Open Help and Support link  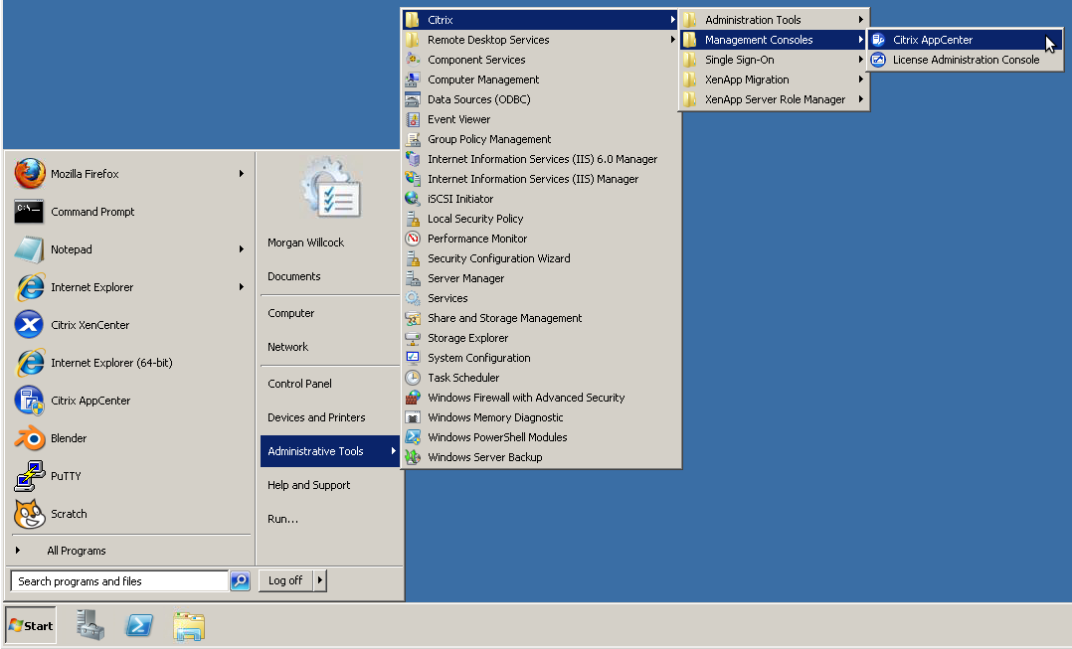(309, 485)
